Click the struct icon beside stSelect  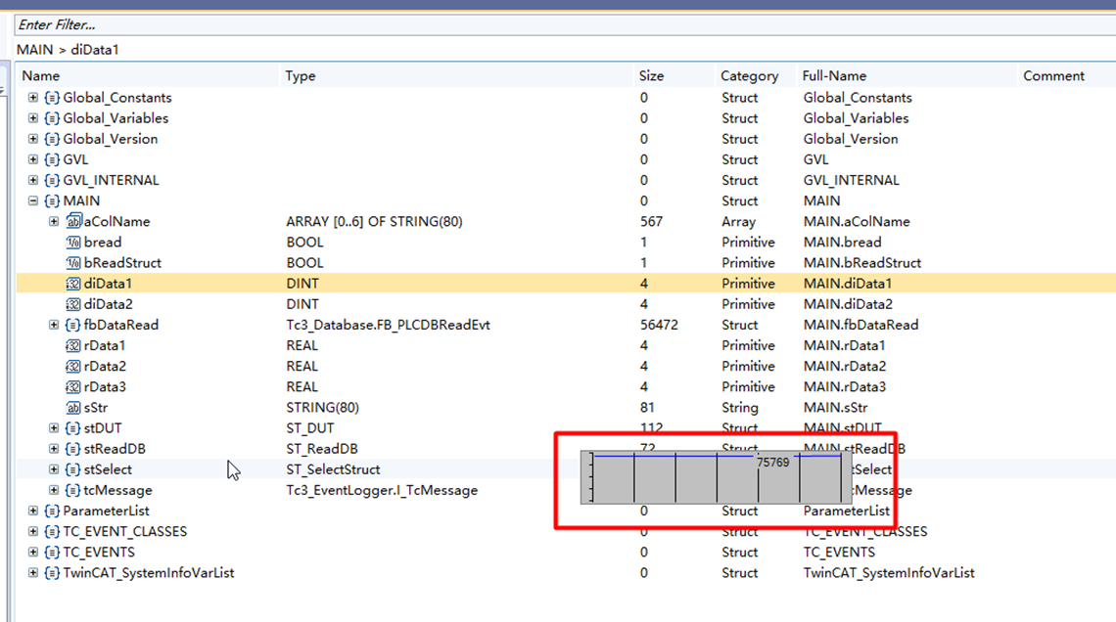(72, 469)
